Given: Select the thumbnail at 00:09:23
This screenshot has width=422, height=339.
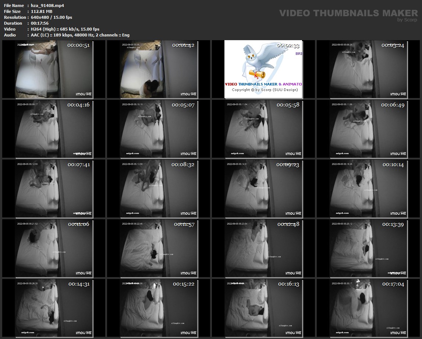Looking at the screenshot, I should (x=263, y=189).
